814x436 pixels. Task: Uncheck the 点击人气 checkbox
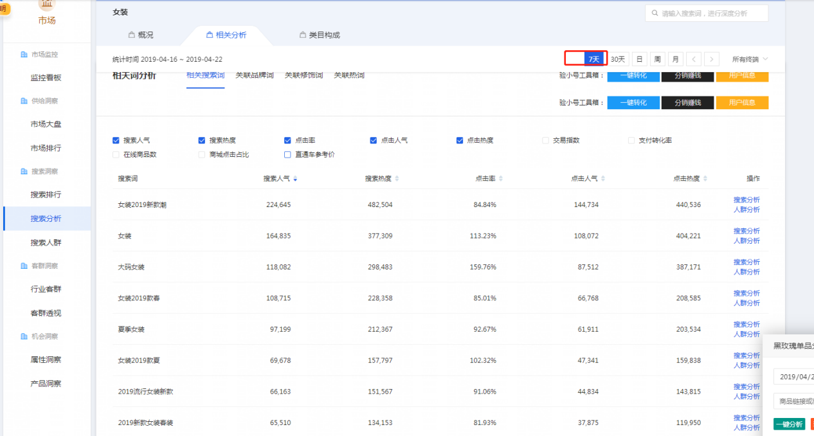[374, 140]
